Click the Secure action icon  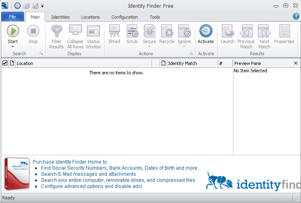pos(149,31)
